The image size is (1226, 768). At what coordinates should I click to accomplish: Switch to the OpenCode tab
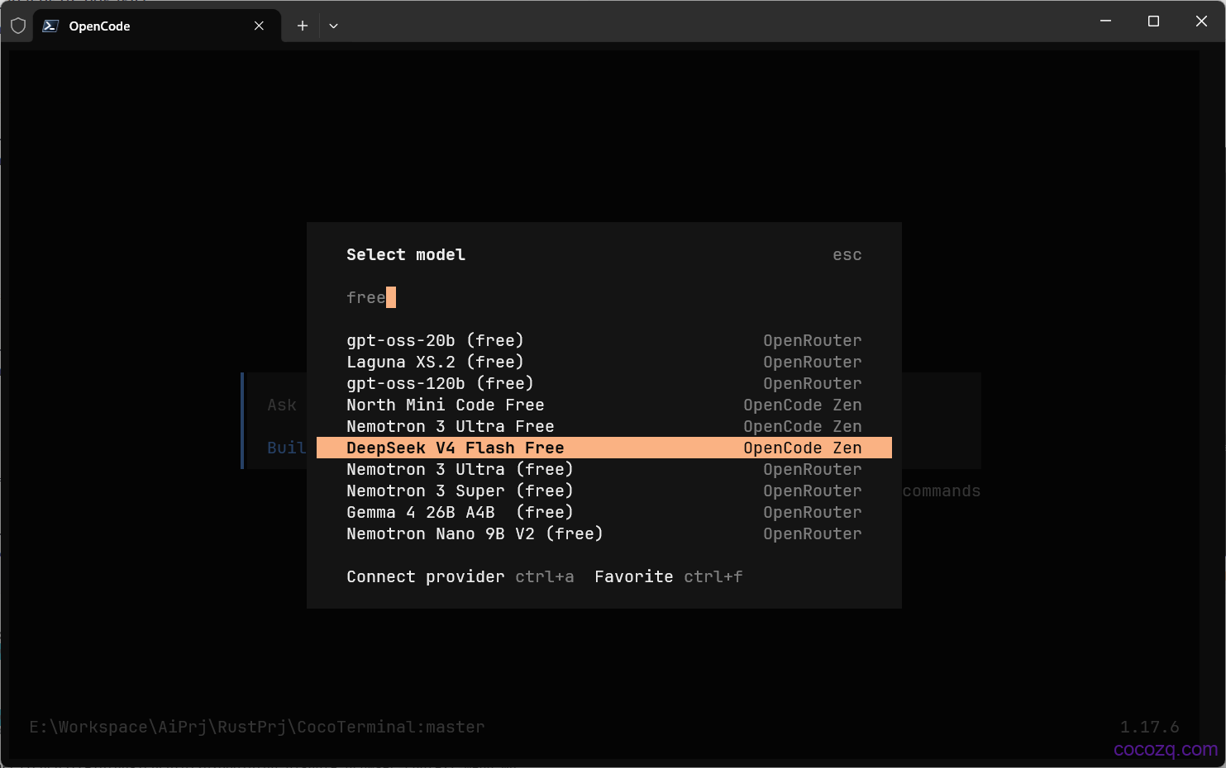pos(157,26)
